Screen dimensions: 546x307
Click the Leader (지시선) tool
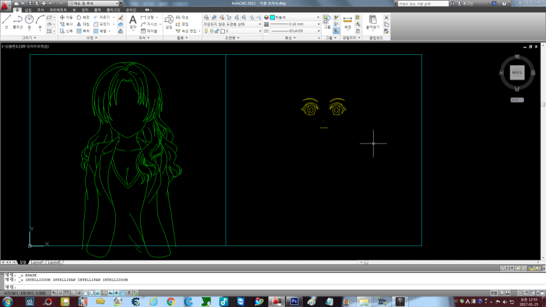click(149, 24)
